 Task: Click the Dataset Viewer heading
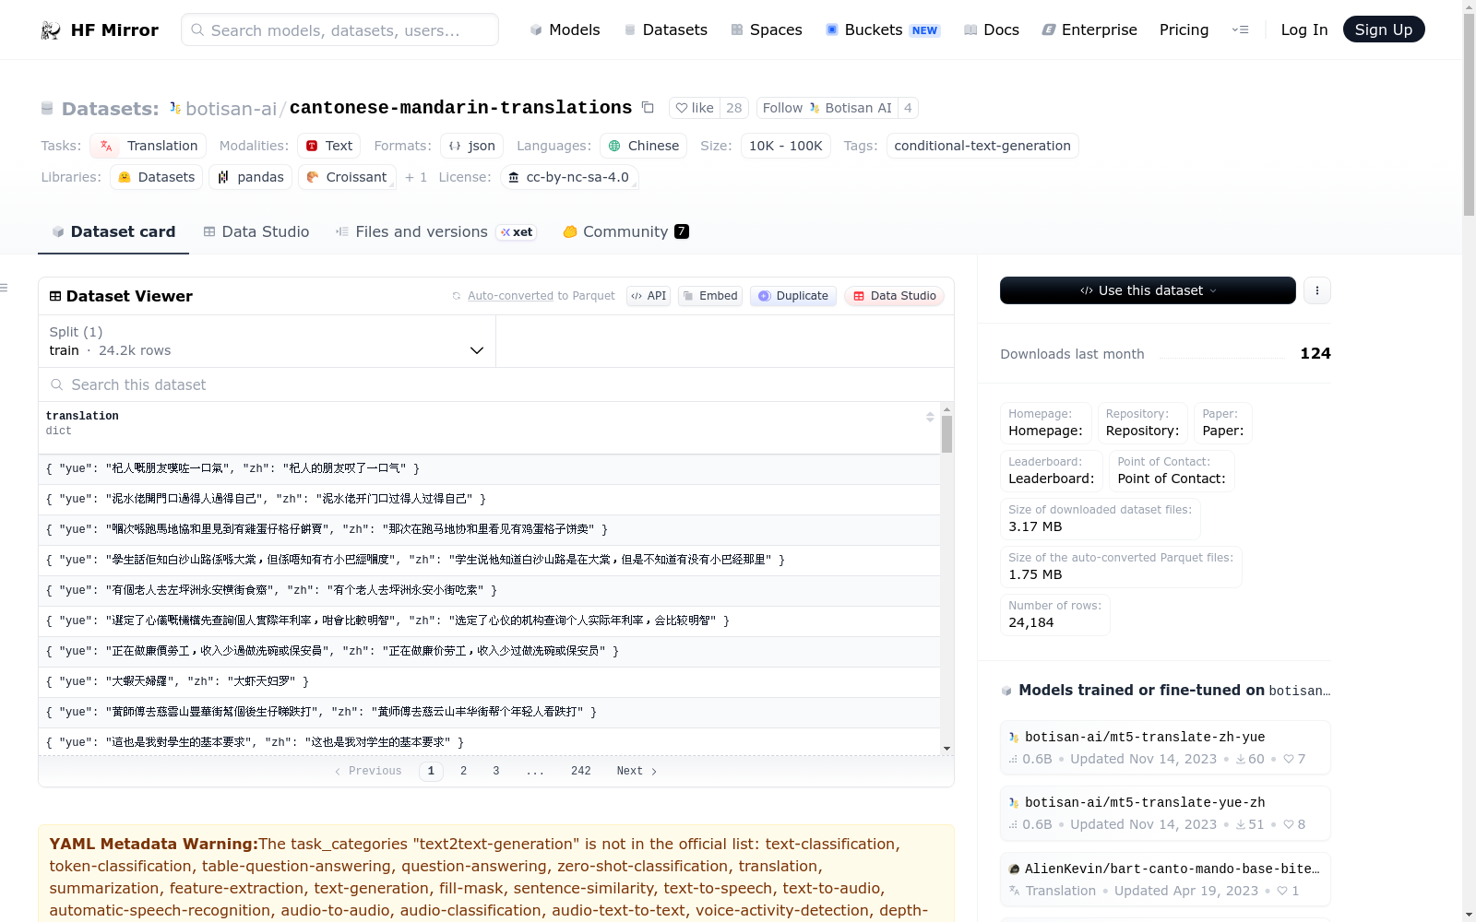129,296
